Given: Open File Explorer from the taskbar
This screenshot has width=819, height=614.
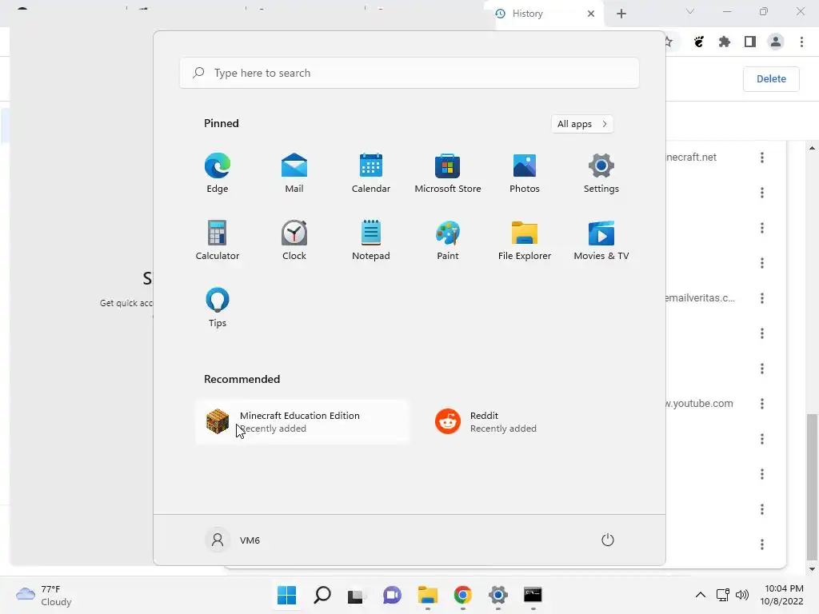Looking at the screenshot, I should click(x=427, y=595).
